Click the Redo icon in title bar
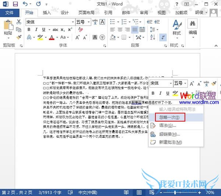The image size is (221, 196). (x=38, y=4)
